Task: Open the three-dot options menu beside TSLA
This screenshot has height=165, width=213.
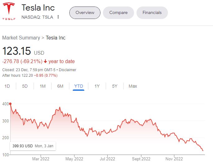Action: 58,17
